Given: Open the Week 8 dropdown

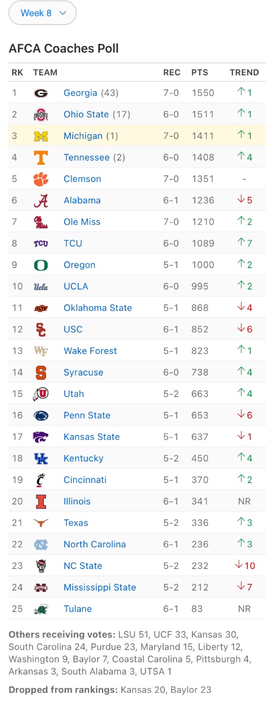Looking at the screenshot, I should point(42,13).
